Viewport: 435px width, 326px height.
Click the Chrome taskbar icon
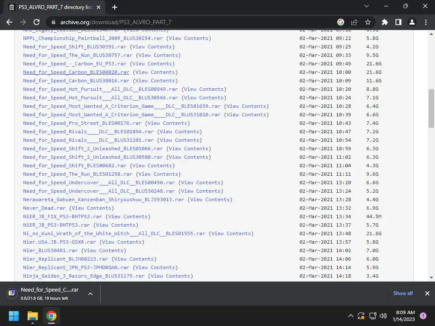51,316
